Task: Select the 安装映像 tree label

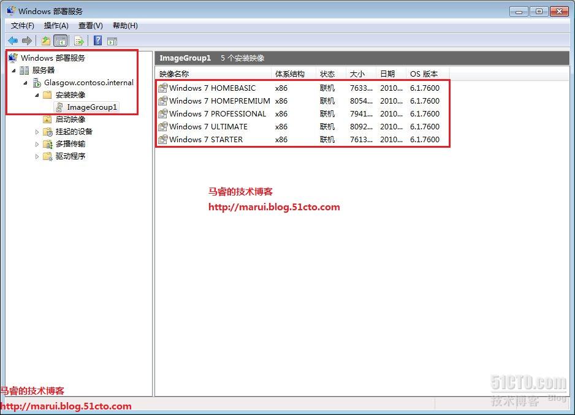Action: (70, 95)
